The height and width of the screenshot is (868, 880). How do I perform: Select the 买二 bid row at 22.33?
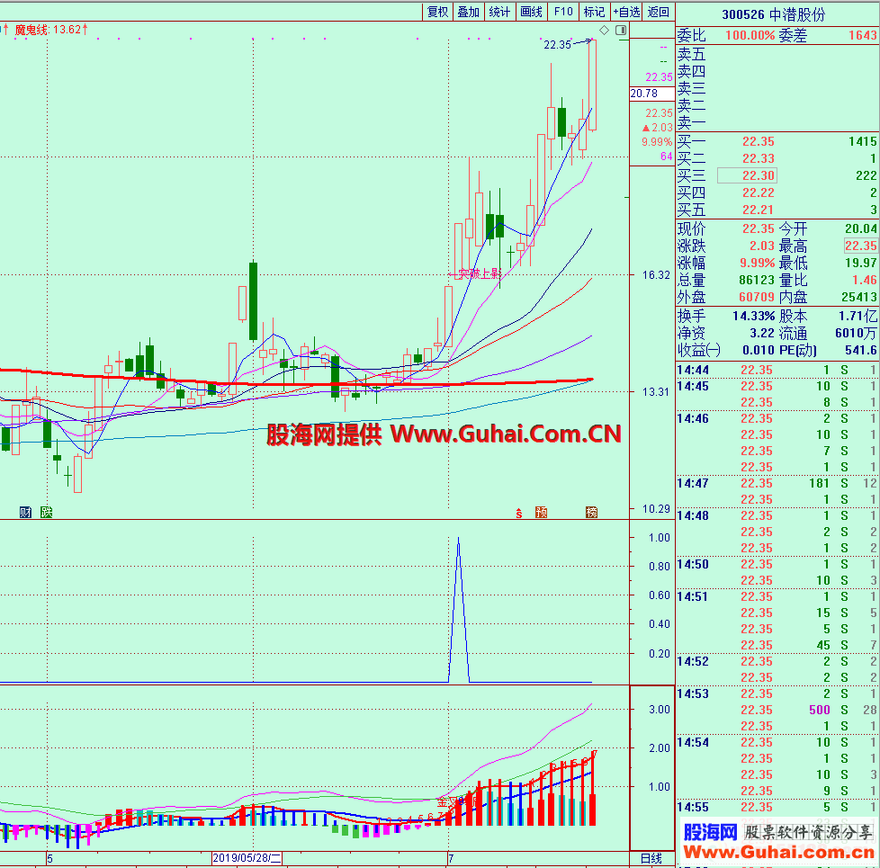777,159
